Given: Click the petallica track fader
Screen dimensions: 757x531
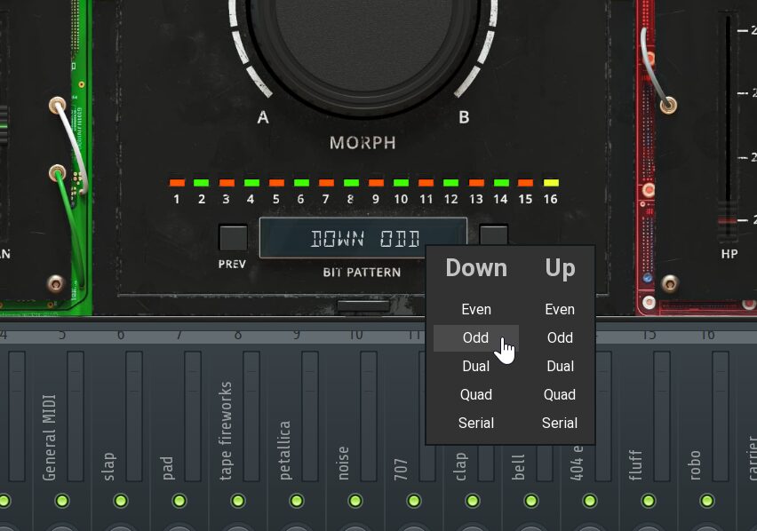Looking at the screenshot, I should pyautogui.click(x=310, y=416).
